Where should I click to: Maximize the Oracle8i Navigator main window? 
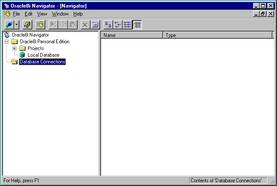point(263,6)
